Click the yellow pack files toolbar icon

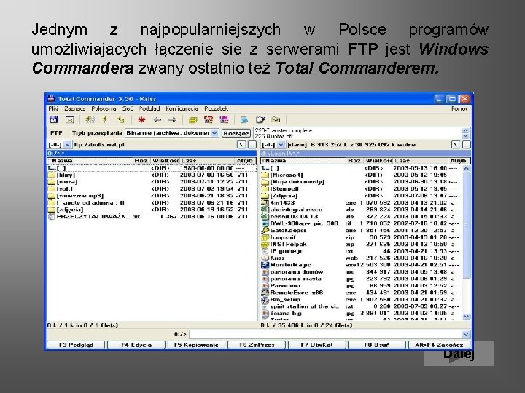(192, 119)
